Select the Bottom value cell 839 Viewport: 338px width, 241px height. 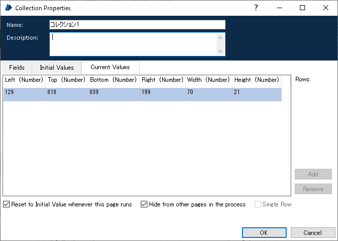pyautogui.click(x=114, y=94)
